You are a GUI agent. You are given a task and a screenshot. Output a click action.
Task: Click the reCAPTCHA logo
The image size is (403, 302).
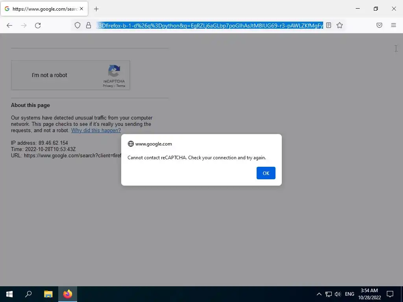114,71
